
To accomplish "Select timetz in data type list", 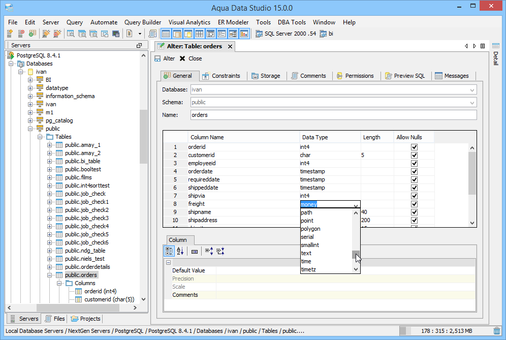I will point(326,269).
